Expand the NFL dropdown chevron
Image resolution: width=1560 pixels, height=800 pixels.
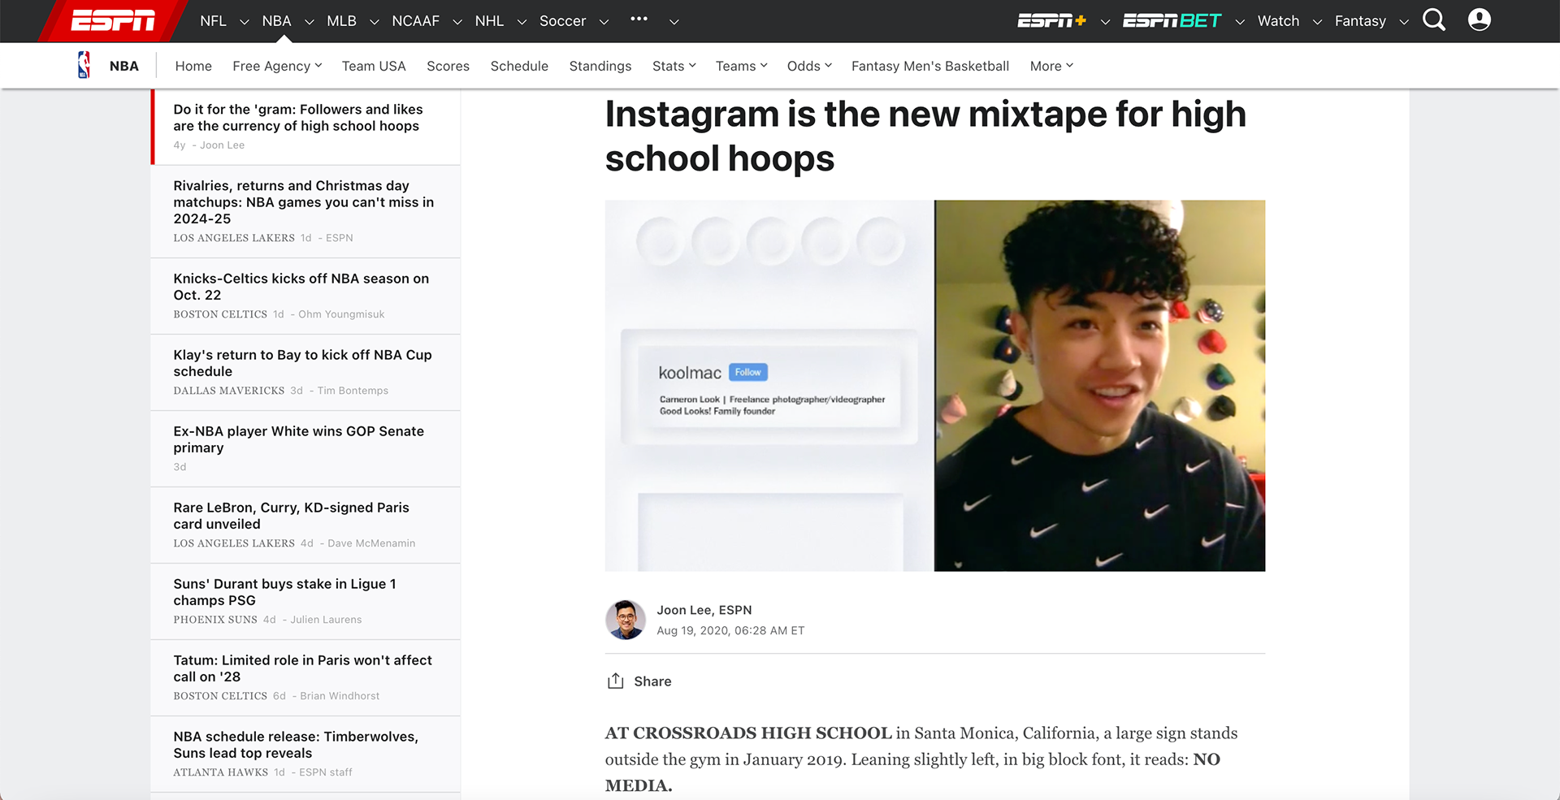click(244, 22)
